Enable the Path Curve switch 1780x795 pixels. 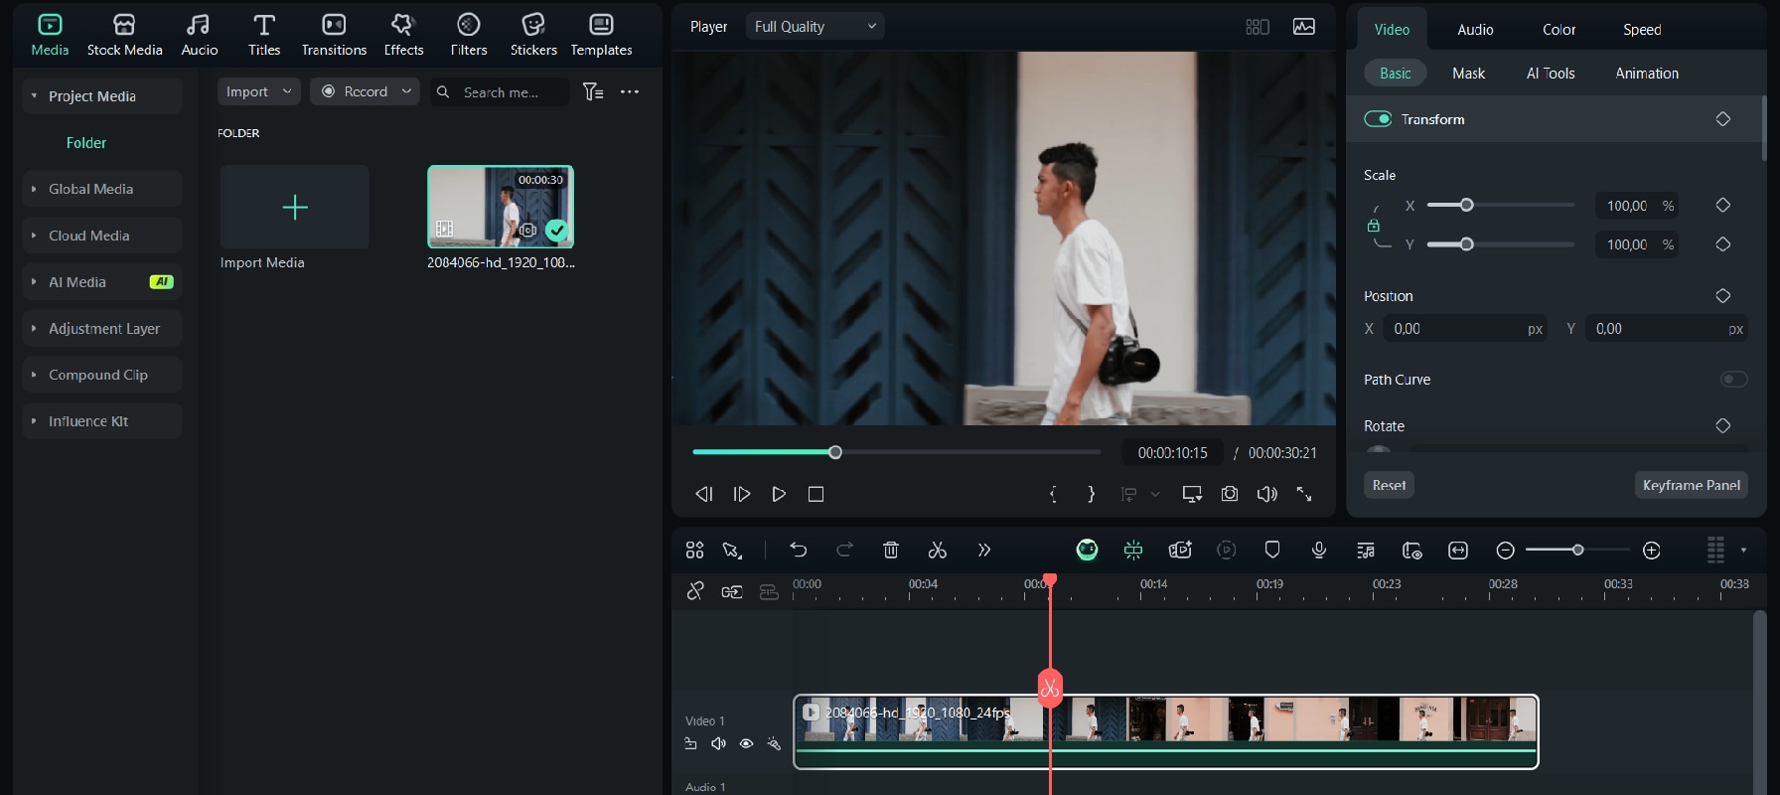[1733, 380]
